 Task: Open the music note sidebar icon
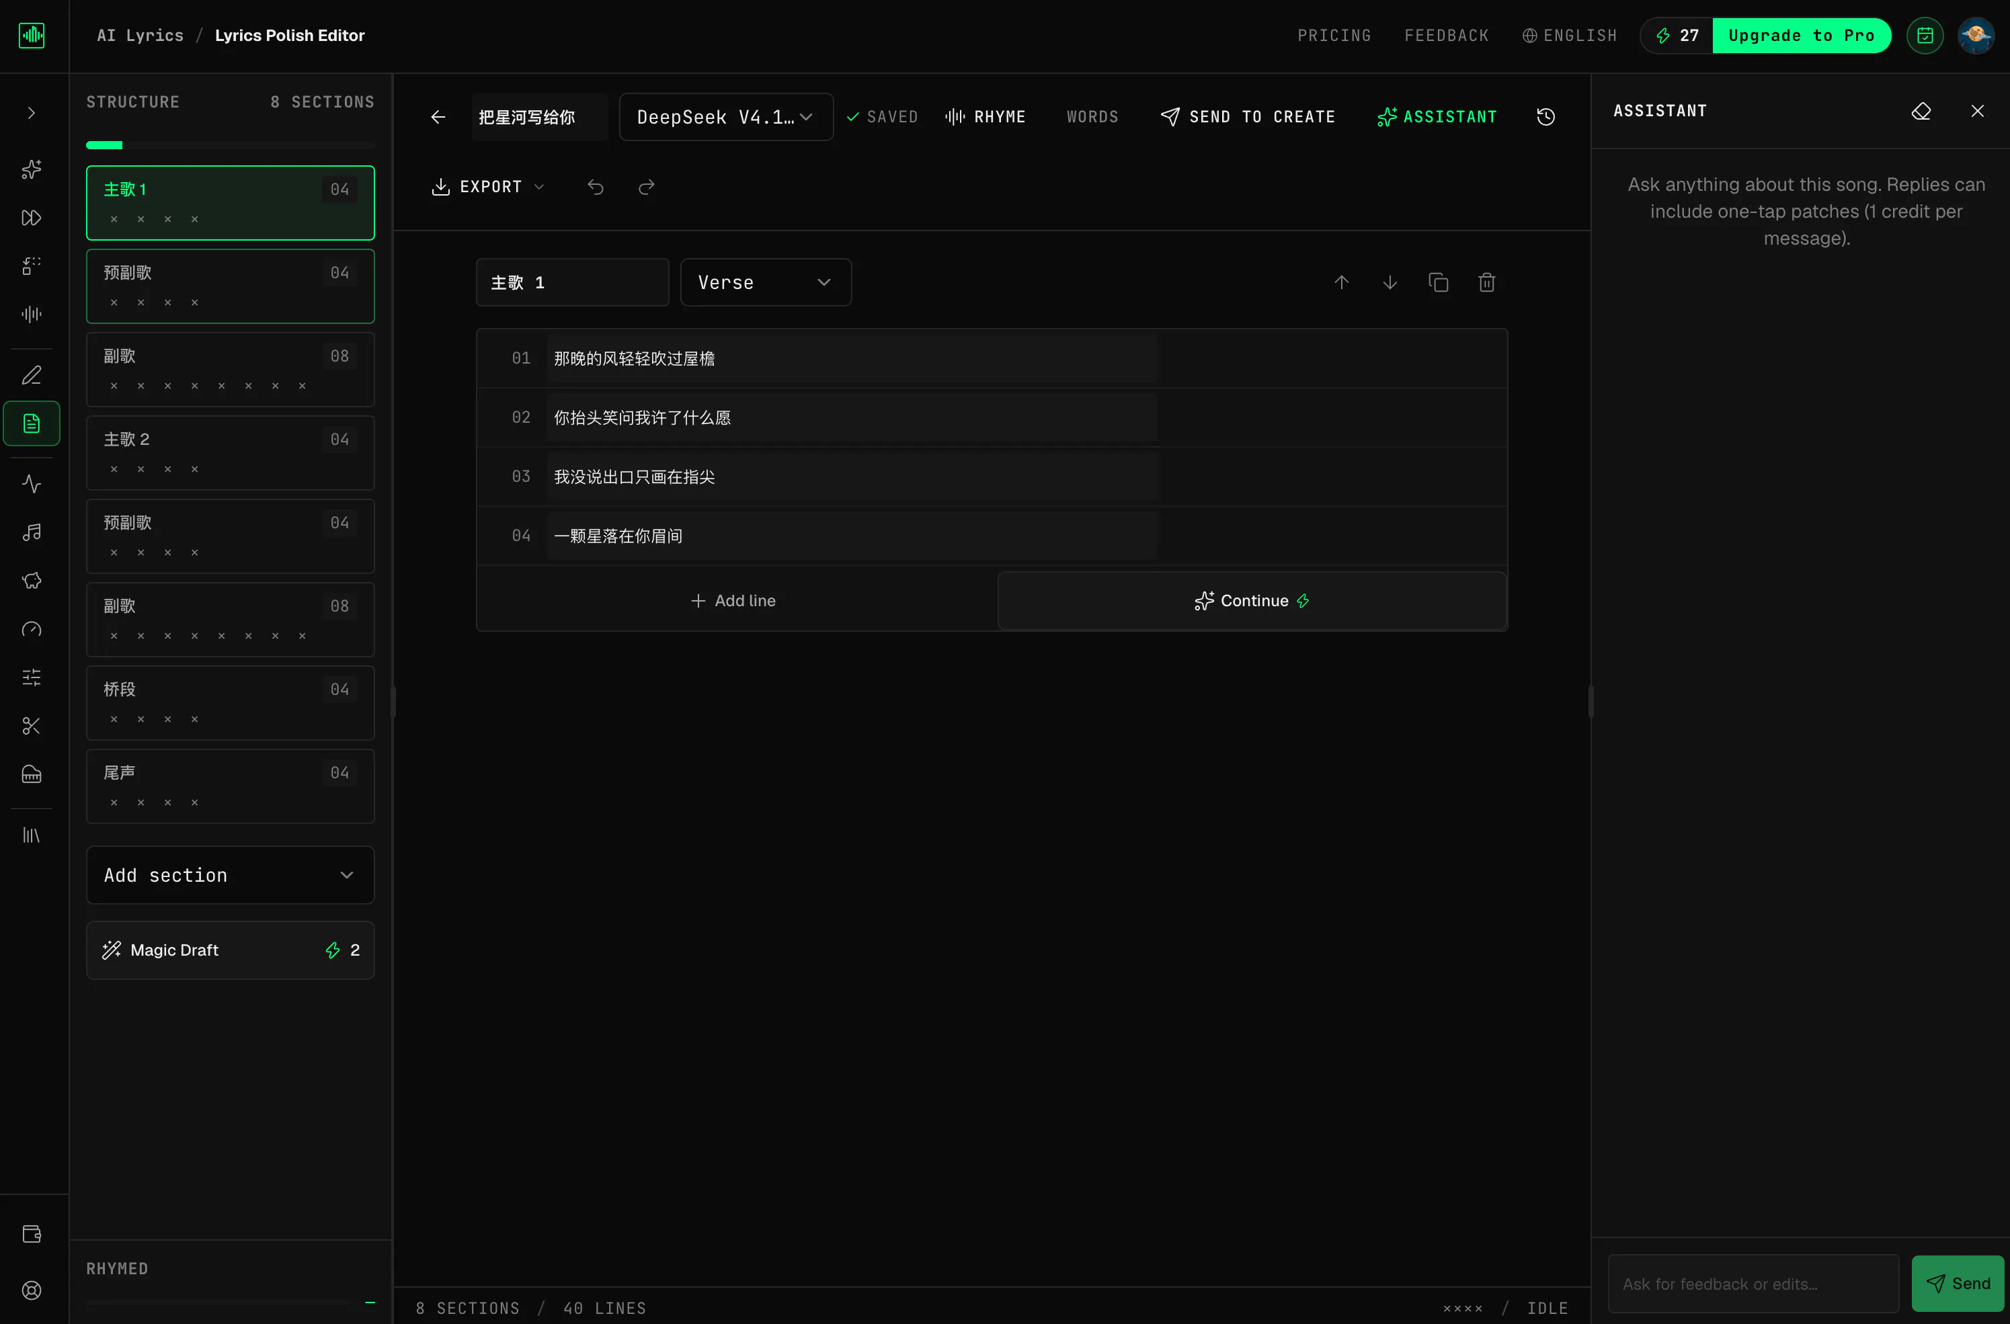[31, 532]
